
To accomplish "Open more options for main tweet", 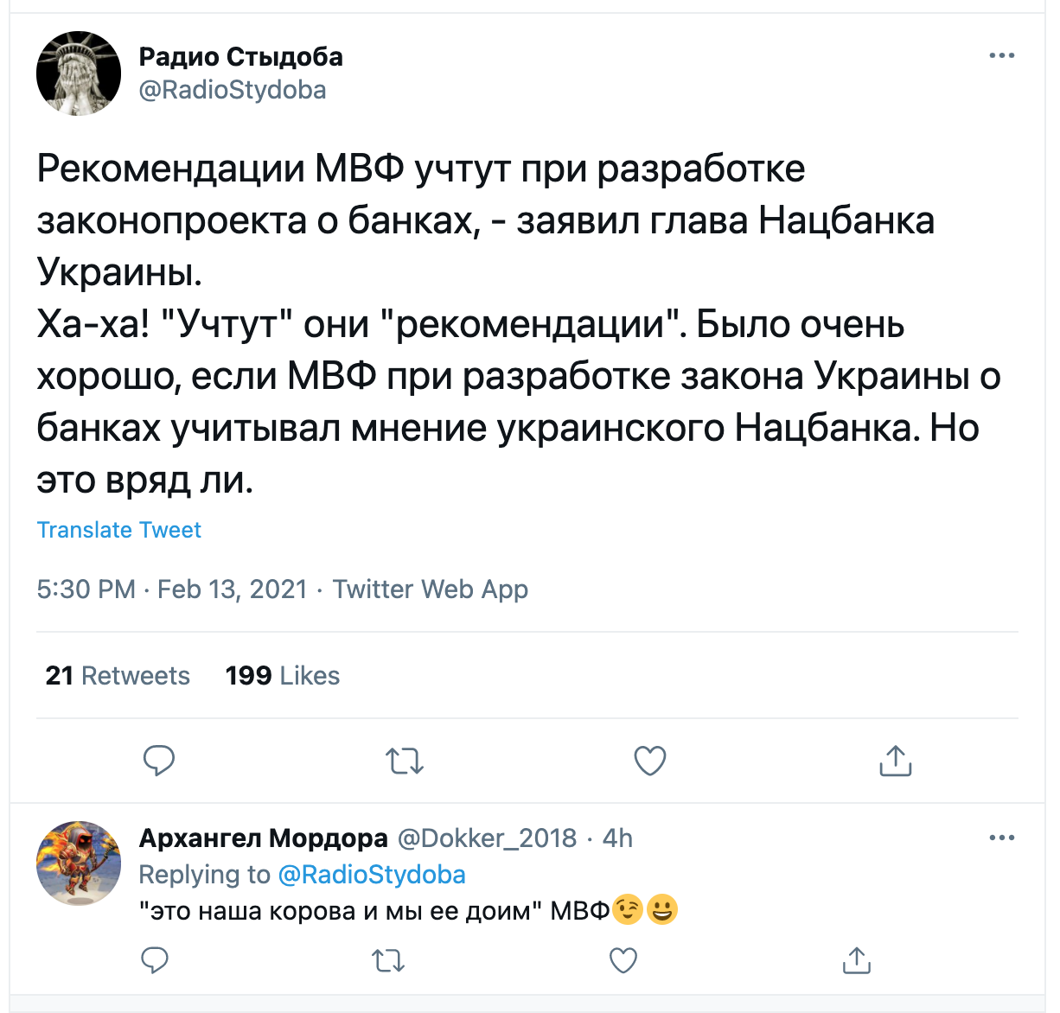I will [1001, 55].
